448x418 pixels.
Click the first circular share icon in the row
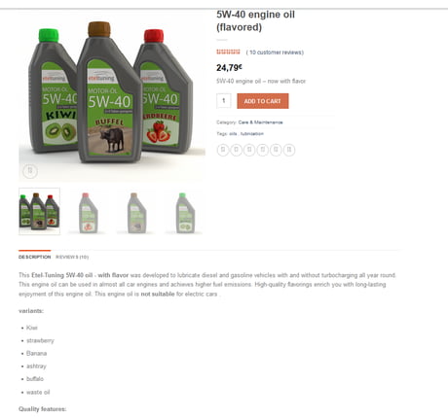pos(223,150)
